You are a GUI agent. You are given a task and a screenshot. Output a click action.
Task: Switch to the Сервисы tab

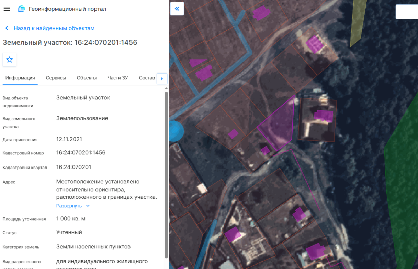(x=56, y=78)
